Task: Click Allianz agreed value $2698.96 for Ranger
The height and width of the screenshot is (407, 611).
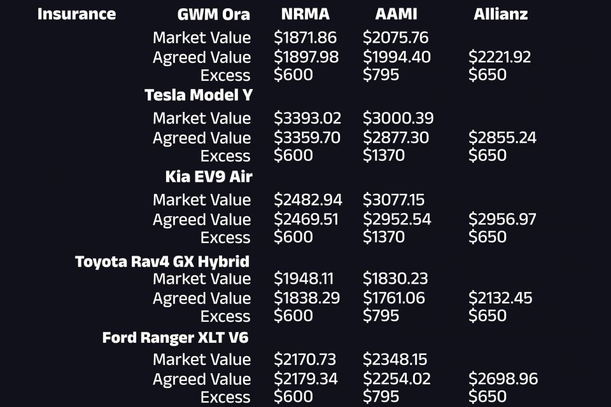Action: 503,378
